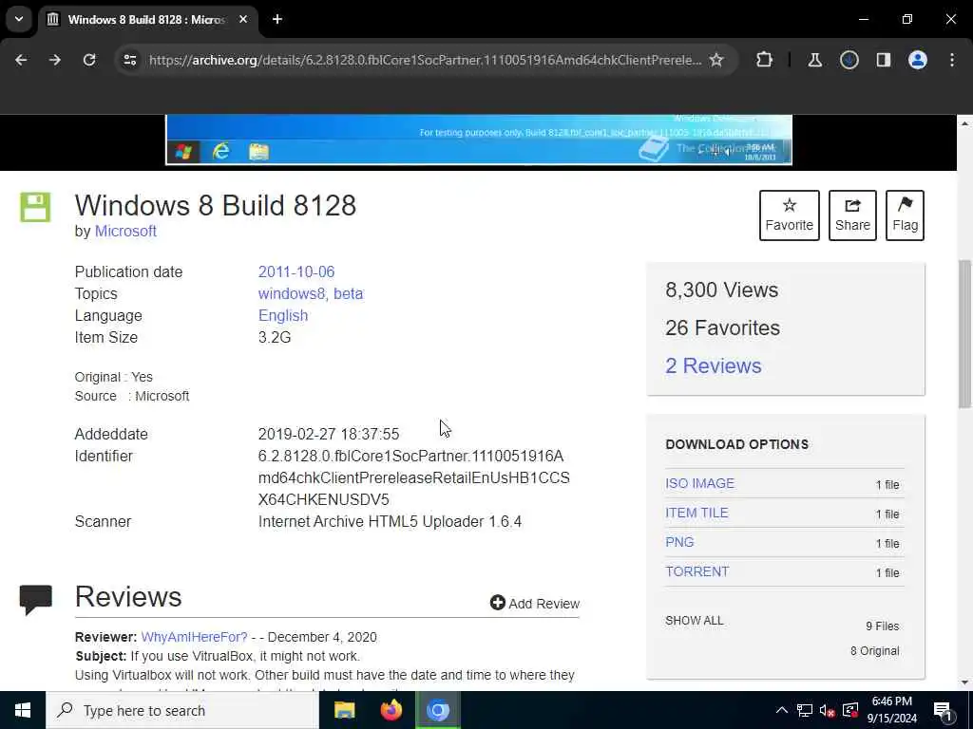Screen dimensions: 973x729
Task: Click the 8 Original count text
Action: [875, 651]
